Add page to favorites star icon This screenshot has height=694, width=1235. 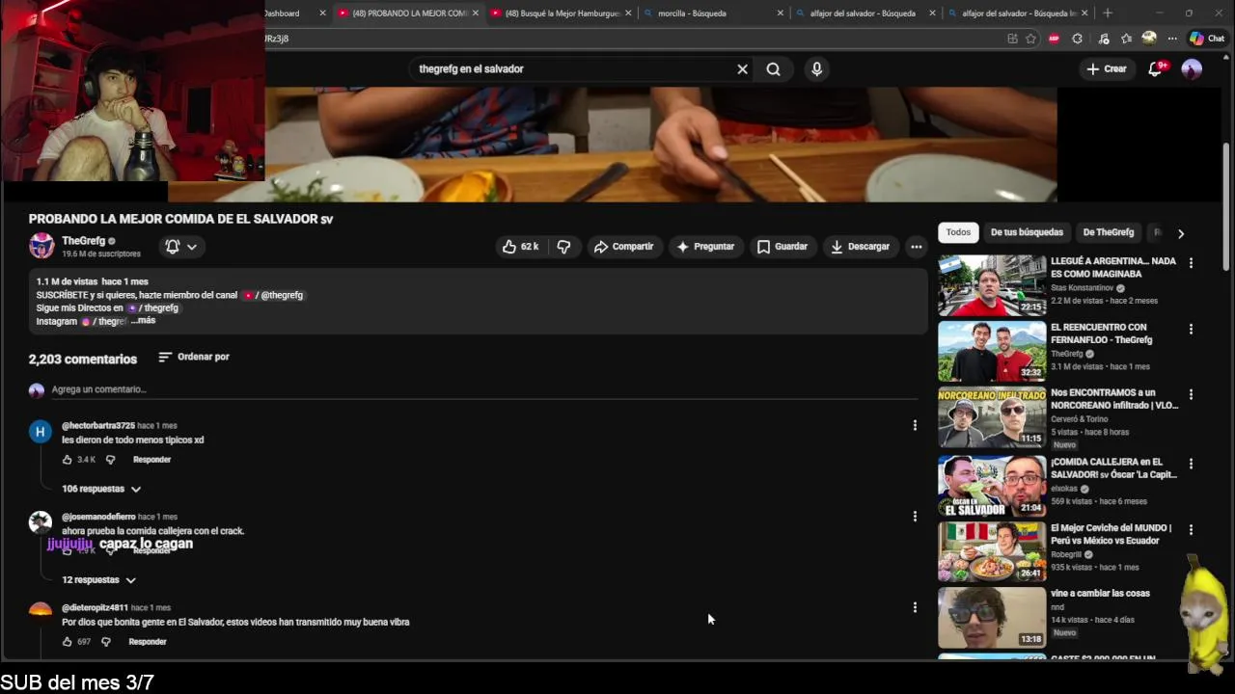[x=1030, y=39]
